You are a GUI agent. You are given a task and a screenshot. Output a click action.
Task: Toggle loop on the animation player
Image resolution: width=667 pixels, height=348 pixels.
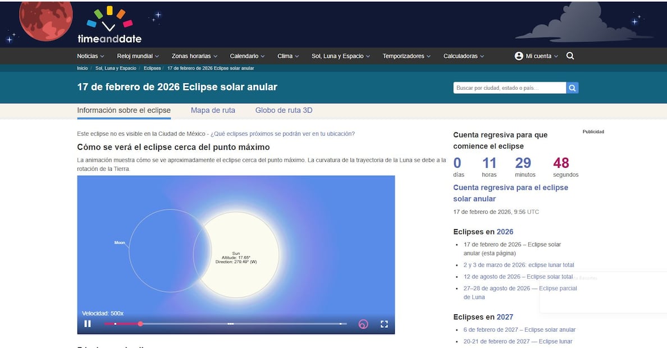(x=362, y=323)
